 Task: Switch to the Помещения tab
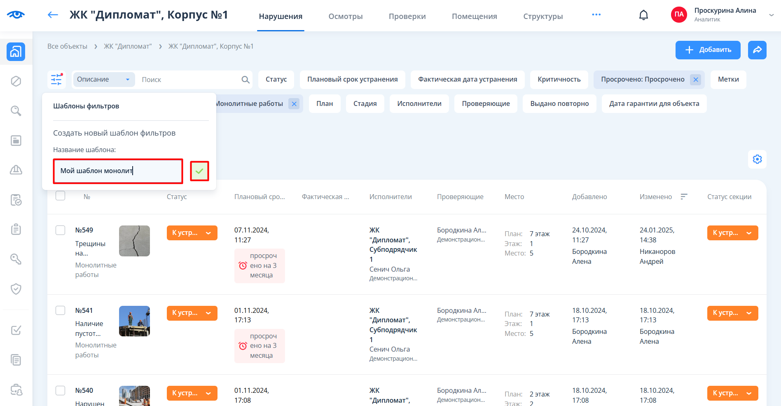[x=474, y=16]
